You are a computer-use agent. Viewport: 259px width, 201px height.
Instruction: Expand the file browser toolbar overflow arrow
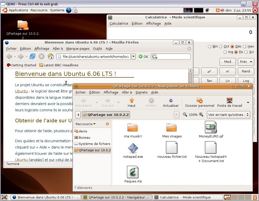coord(248,103)
